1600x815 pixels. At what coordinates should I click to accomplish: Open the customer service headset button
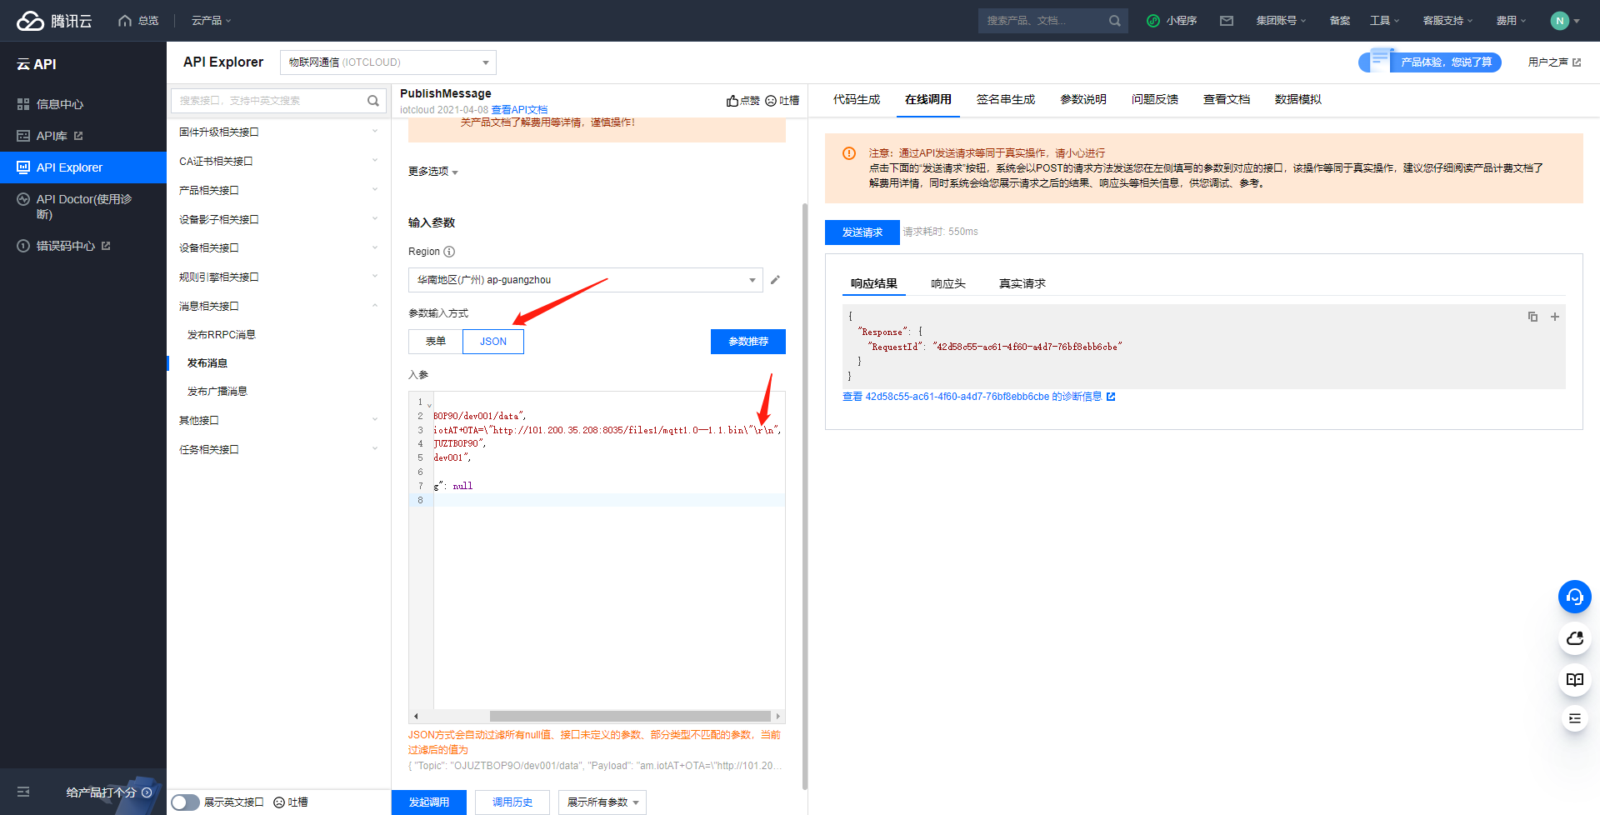tap(1575, 597)
